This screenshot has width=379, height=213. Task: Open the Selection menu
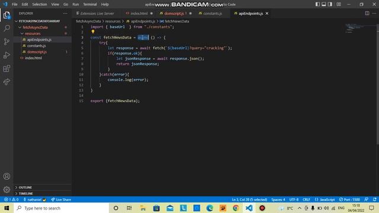(x=40, y=4)
